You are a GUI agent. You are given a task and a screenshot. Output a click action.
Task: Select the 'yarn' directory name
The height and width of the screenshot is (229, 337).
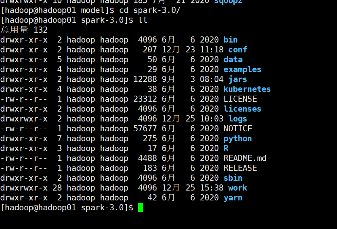(x=233, y=198)
